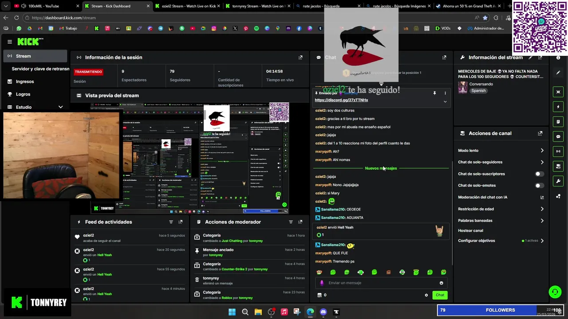568x319 pixels.
Task: Click Just Chatting in moderator actions
Action: pos(232,241)
